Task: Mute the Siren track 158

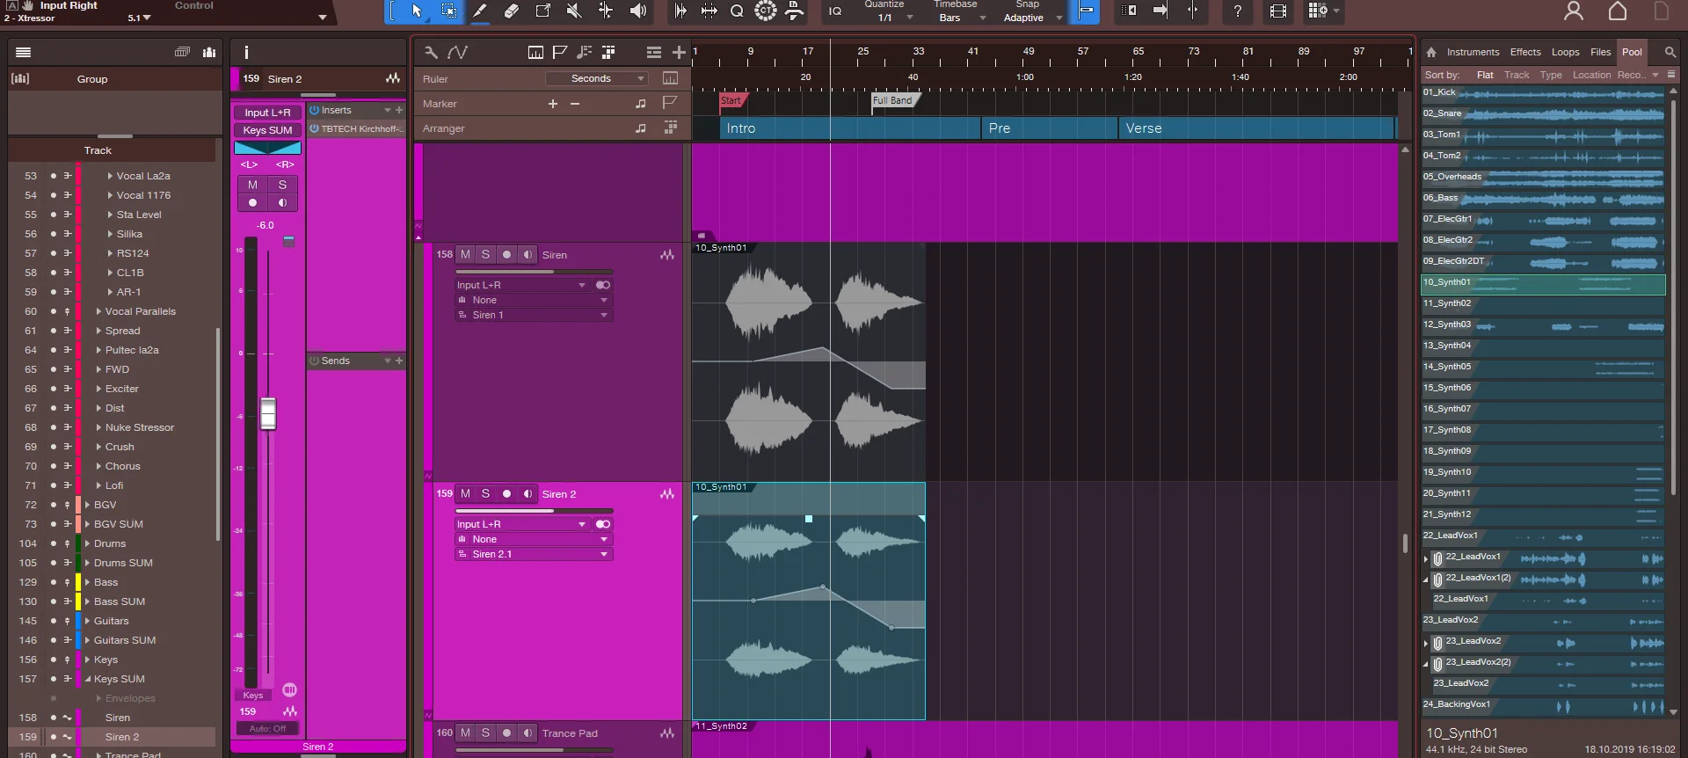Action: 465,254
